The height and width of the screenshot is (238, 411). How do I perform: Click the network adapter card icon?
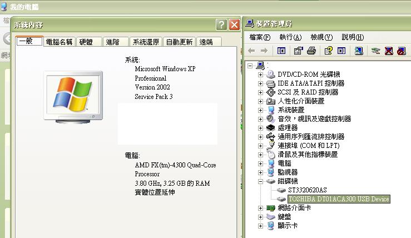[270, 208]
